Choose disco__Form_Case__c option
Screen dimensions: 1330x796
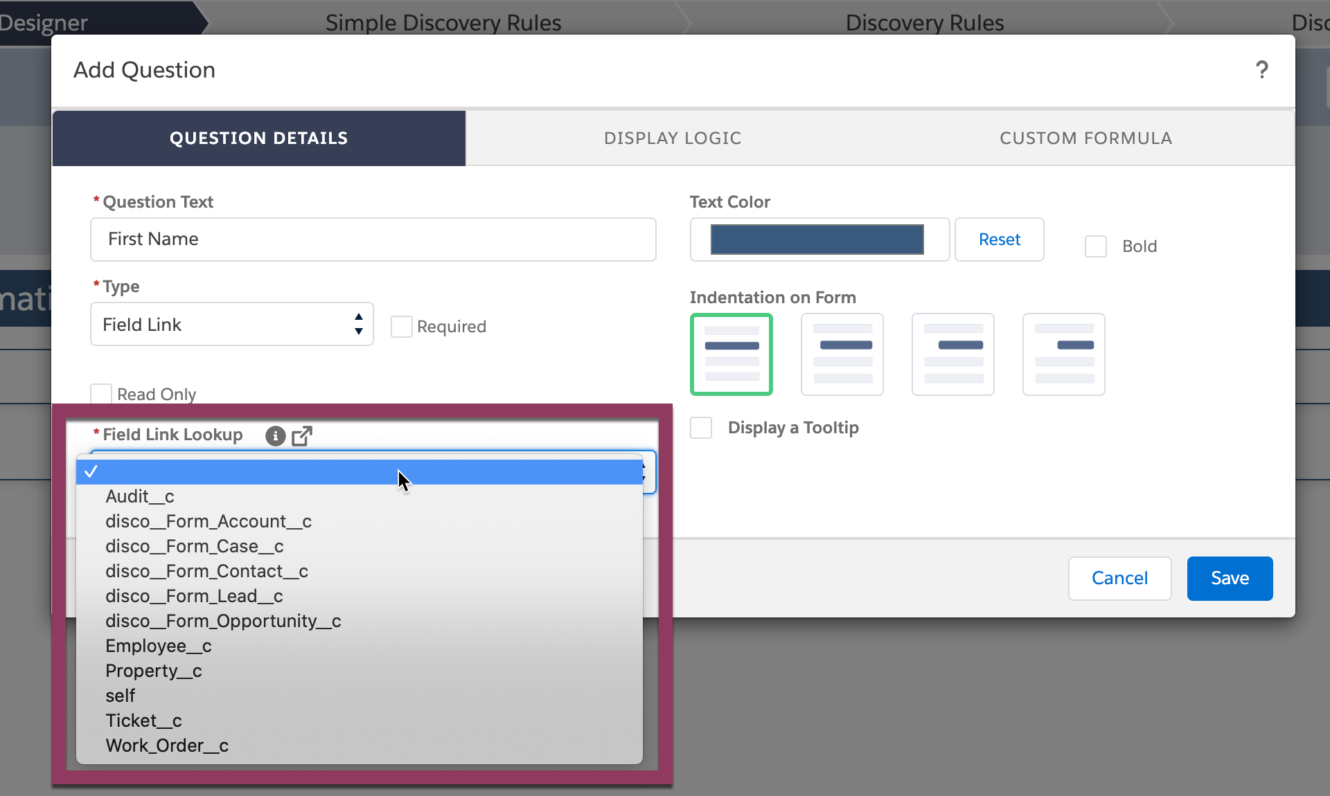tap(359, 546)
